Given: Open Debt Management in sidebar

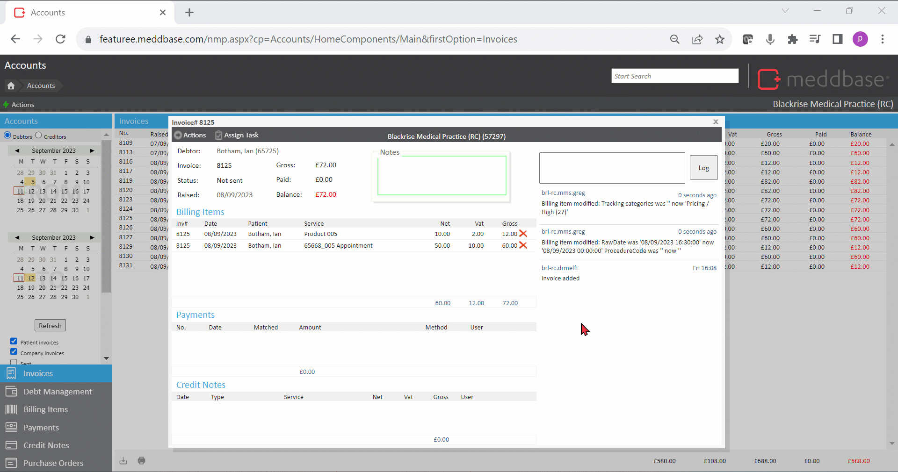Looking at the screenshot, I should [57, 392].
